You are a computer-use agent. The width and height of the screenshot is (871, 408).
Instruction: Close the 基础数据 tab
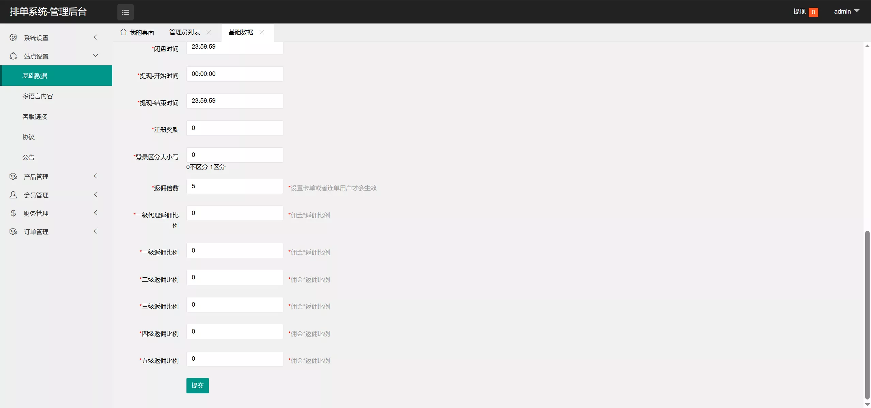click(x=262, y=32)
